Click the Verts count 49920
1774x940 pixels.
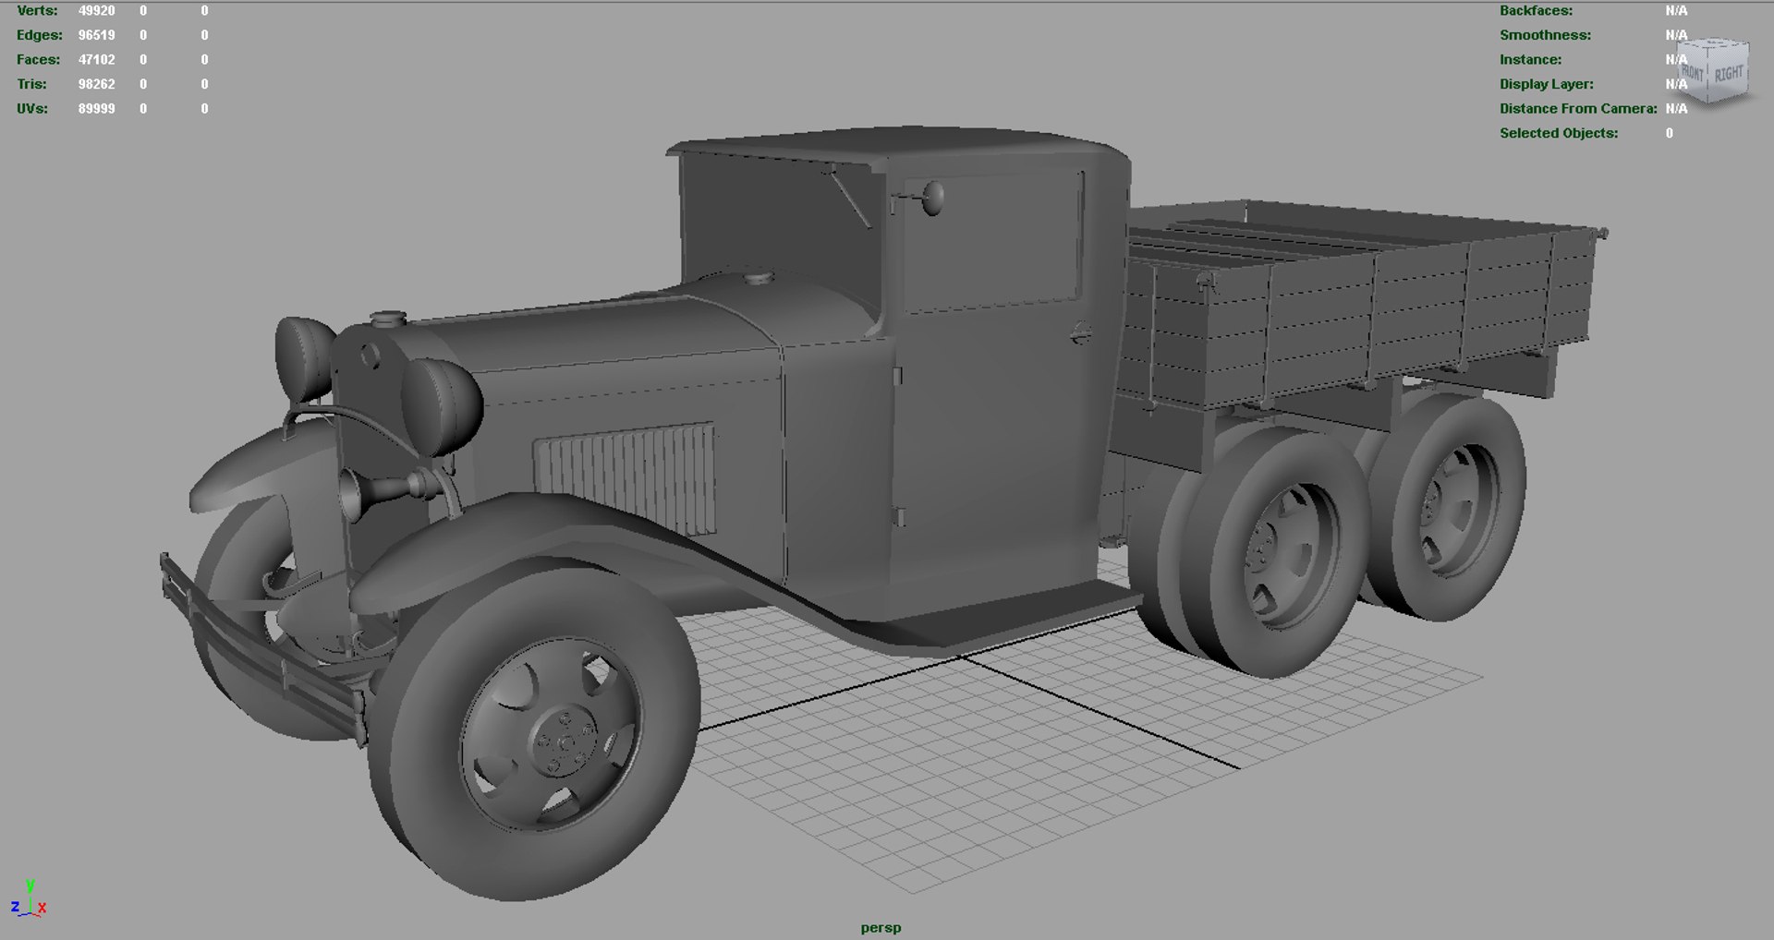[x=96, y=10]
